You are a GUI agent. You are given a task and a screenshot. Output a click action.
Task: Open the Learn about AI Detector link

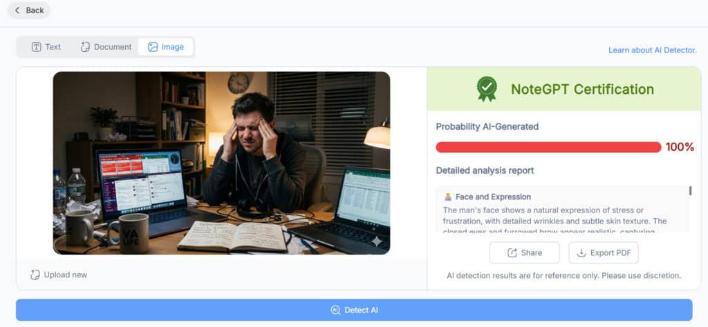tap(653, 50)
